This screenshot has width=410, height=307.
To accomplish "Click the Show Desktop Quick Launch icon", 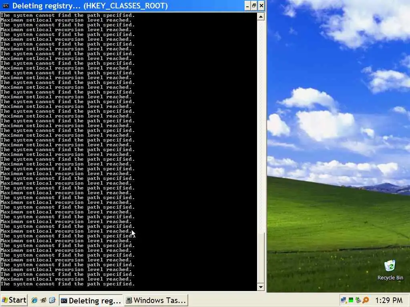I will pos(43,301).
